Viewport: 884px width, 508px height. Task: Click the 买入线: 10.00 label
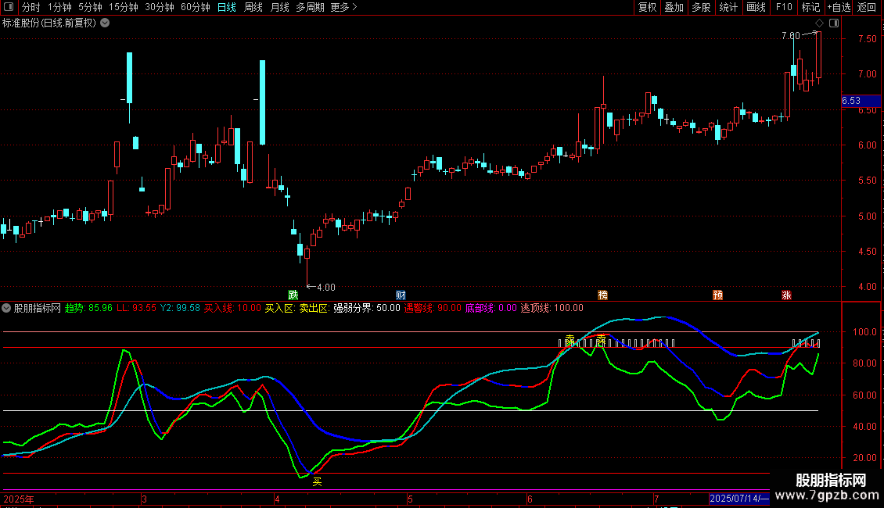(232, 308)
